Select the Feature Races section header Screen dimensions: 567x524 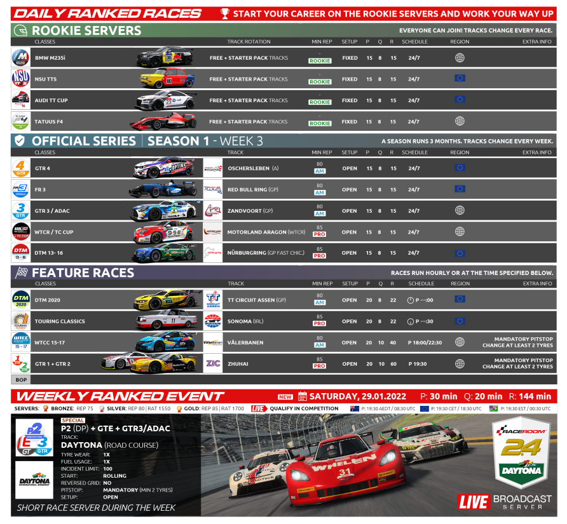[x=83, y=272]
